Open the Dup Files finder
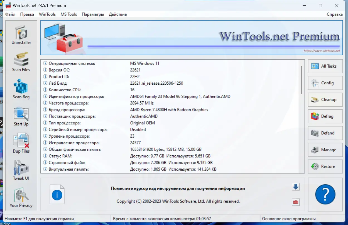 click(21, 143)
